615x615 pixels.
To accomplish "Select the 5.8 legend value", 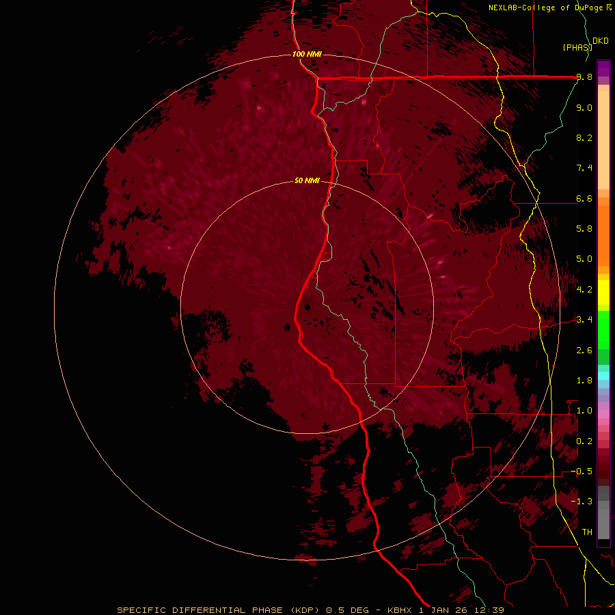I will click(584, 229).
